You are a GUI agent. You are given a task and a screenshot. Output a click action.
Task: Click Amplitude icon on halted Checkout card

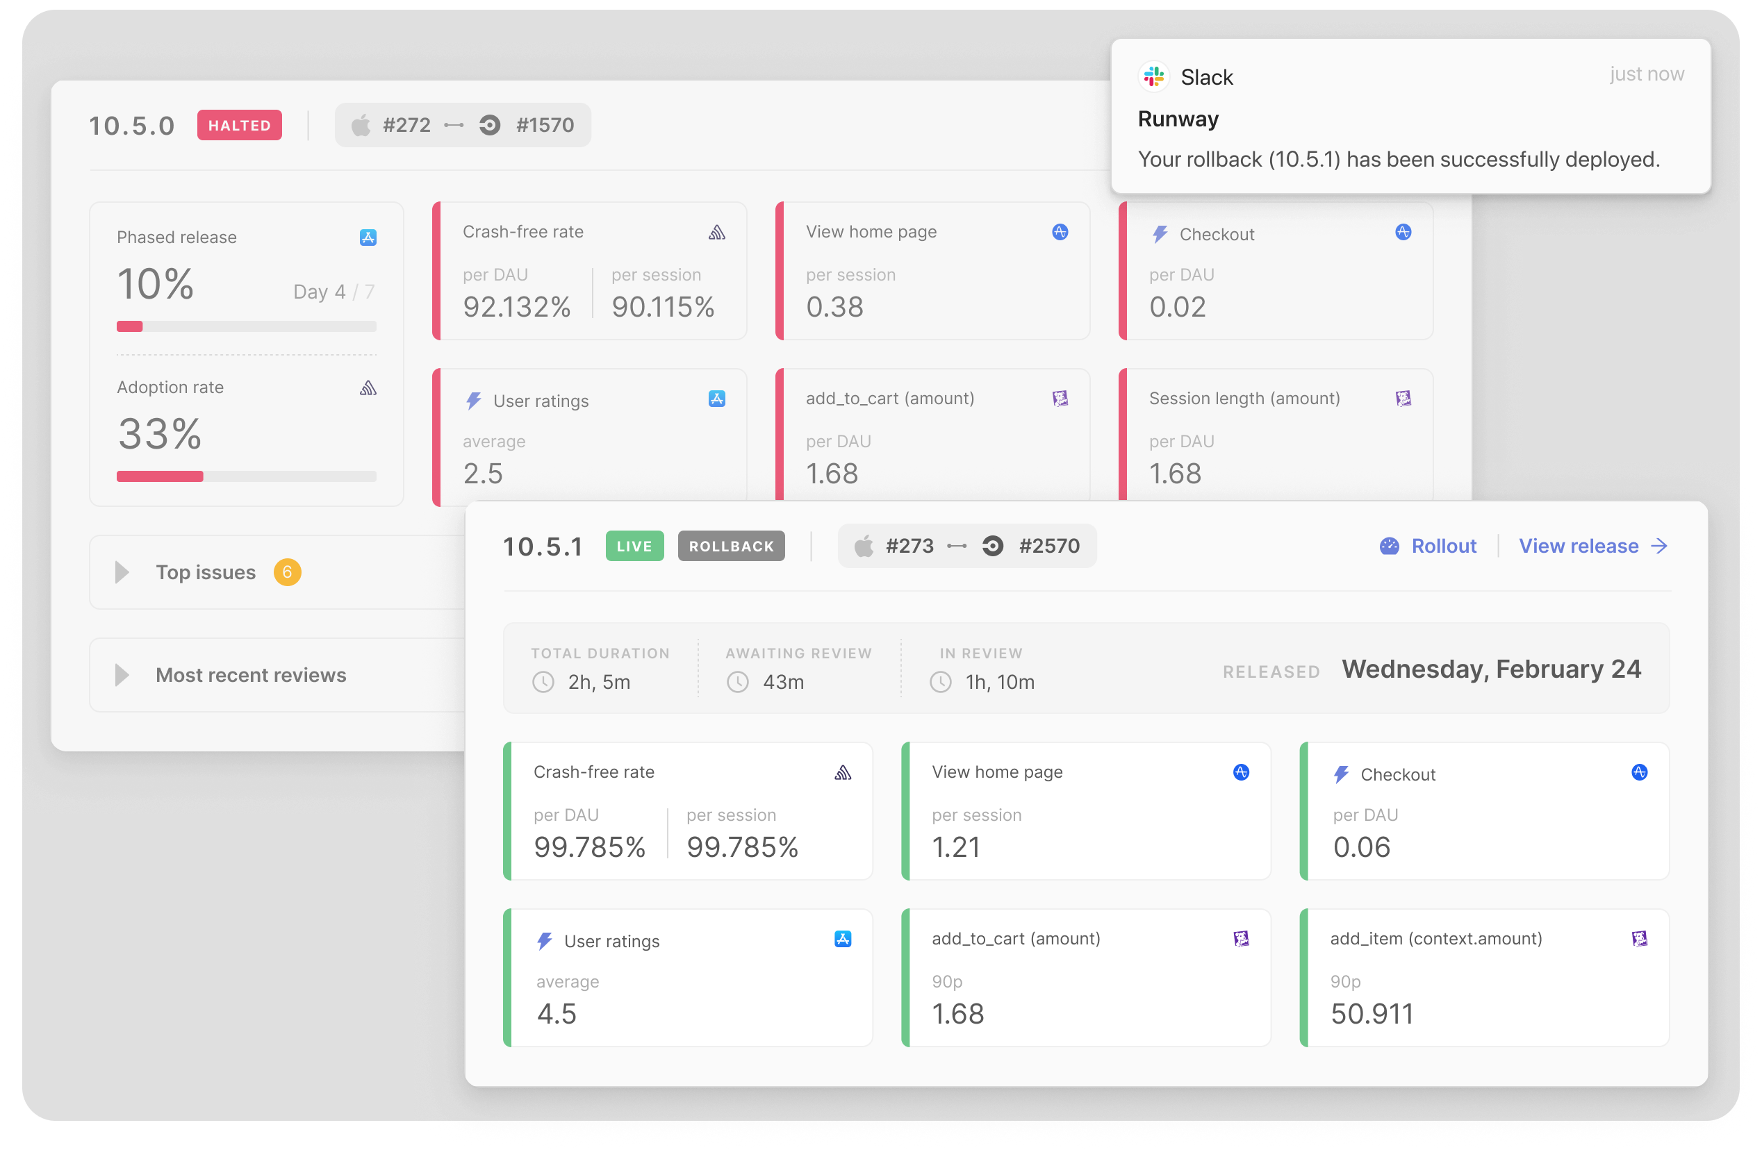(x=1403, y=233)
